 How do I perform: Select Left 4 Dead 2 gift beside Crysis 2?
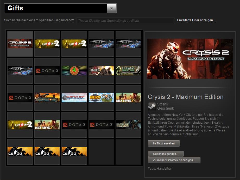point(47,44)
